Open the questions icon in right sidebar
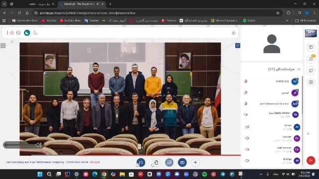319x179 pixels. [311, 71]
